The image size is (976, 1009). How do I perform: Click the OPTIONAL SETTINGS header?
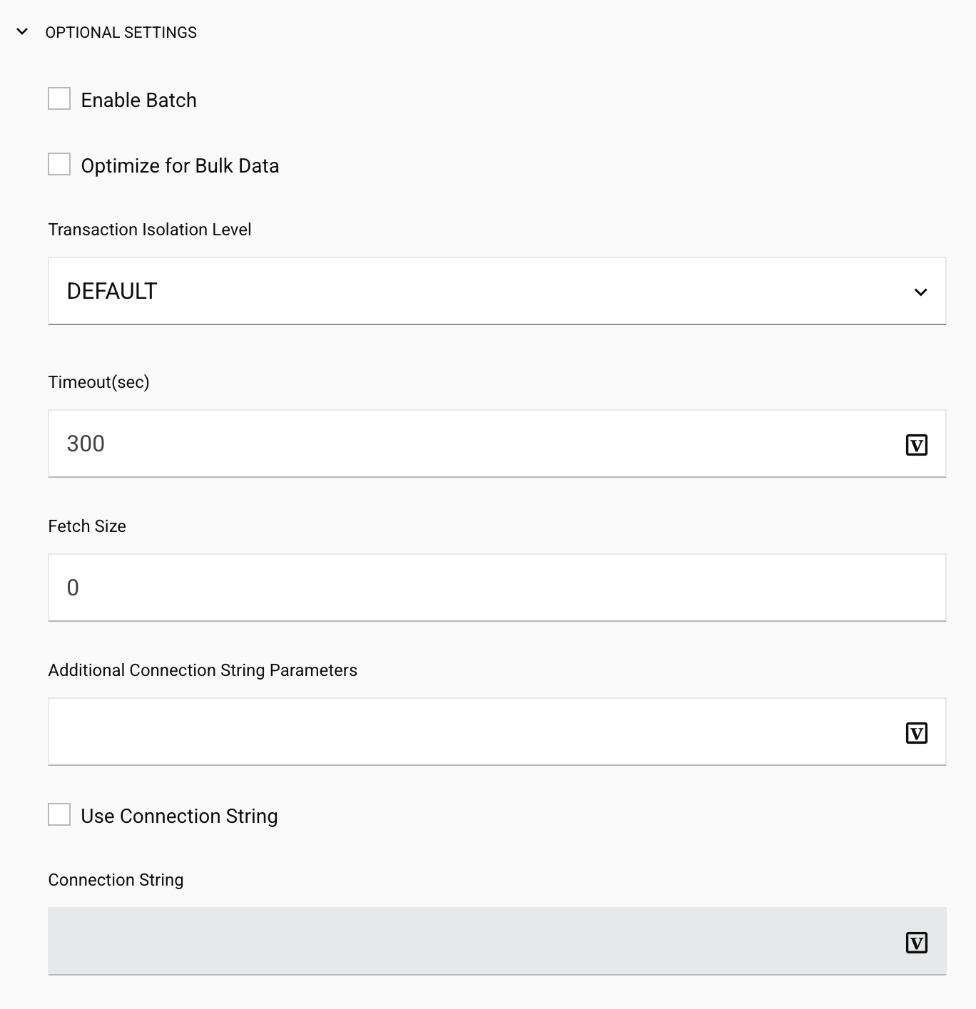pyautogui.click(x=121, y=31)
